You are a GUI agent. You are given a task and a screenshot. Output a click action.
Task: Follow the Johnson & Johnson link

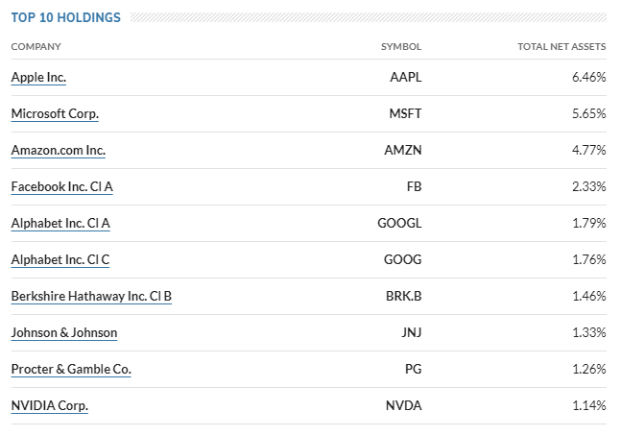[x=64, y=332]
